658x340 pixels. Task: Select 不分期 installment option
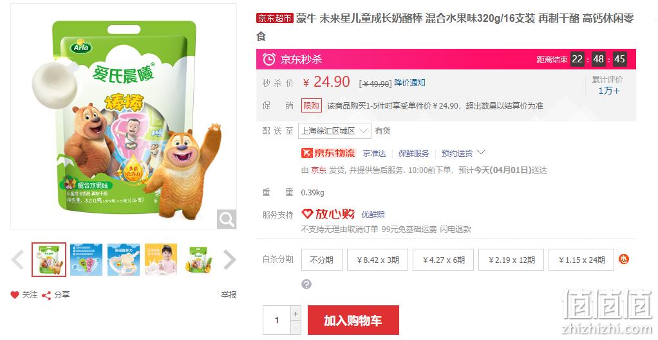(x=322, y=260)
